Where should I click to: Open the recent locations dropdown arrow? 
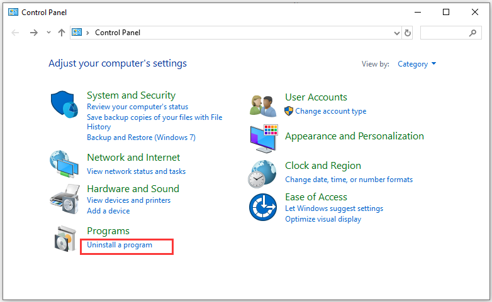48,32
